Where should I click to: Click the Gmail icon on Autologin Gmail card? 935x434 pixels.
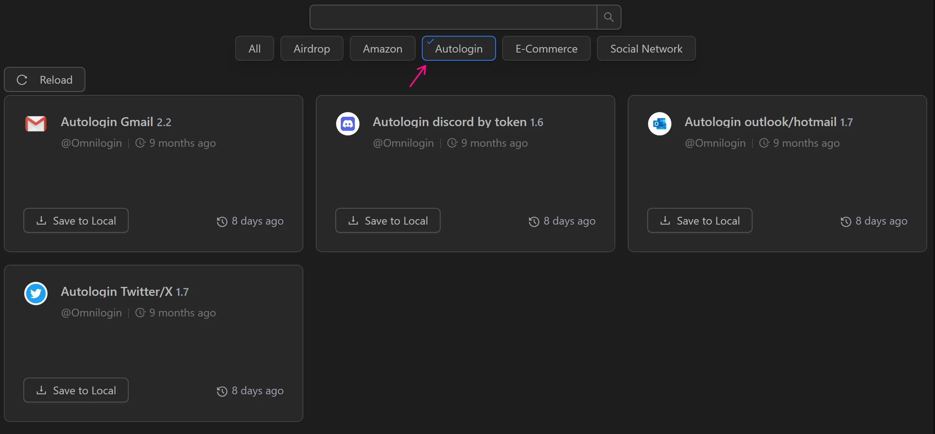(x=35, y=123)
